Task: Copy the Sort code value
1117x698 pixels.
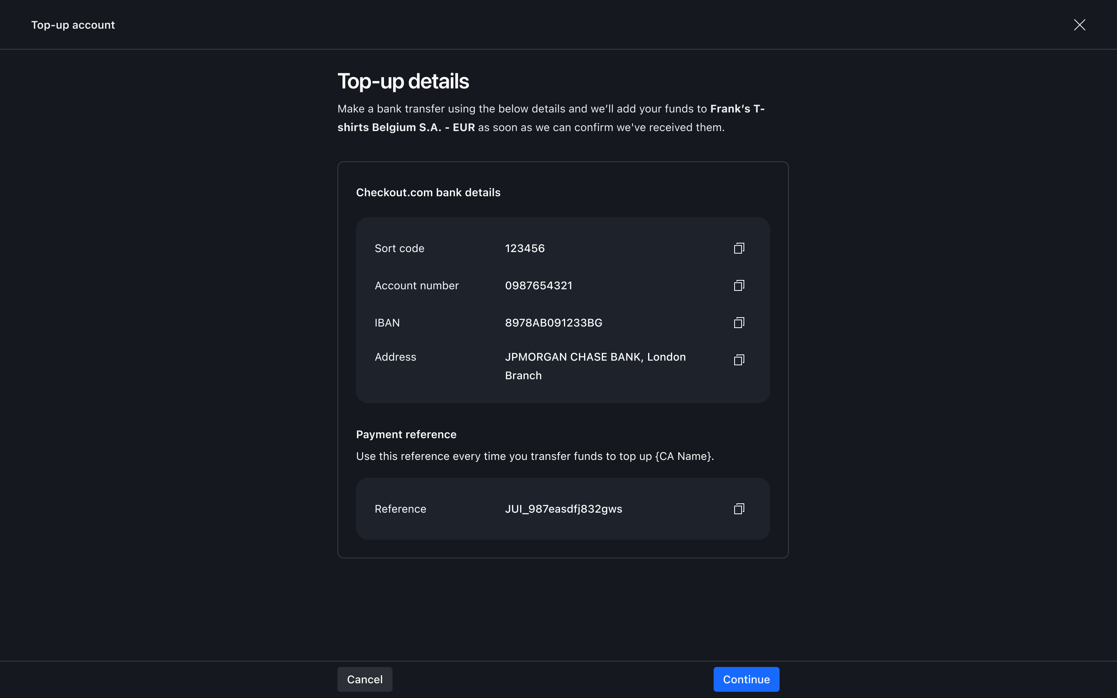Action: 739,248
